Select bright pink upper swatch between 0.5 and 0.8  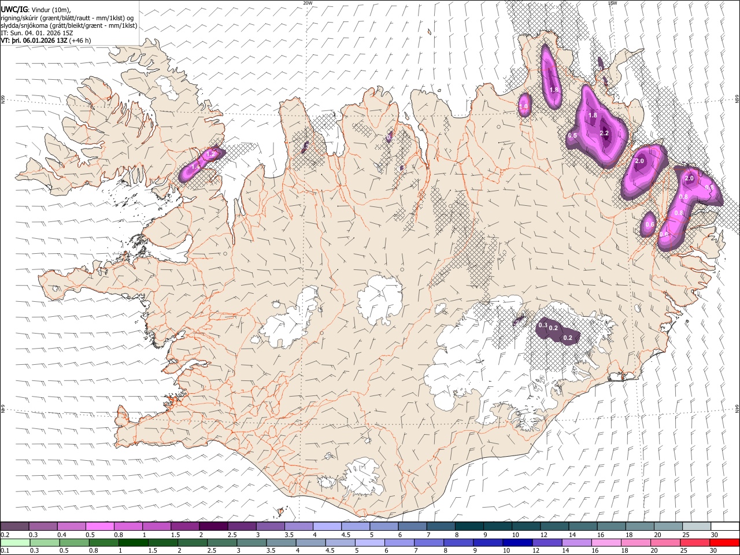(100, 526)
